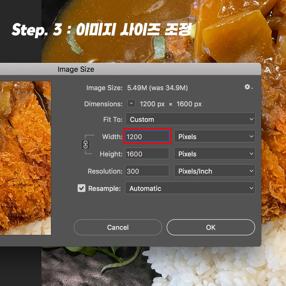
Task: Open the gear settings menu
Action: (248, 87)
